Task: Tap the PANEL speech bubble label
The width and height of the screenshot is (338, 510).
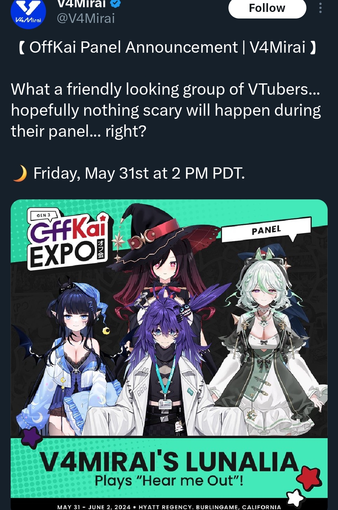Action: pyautogui.click(x=267, y=230)
